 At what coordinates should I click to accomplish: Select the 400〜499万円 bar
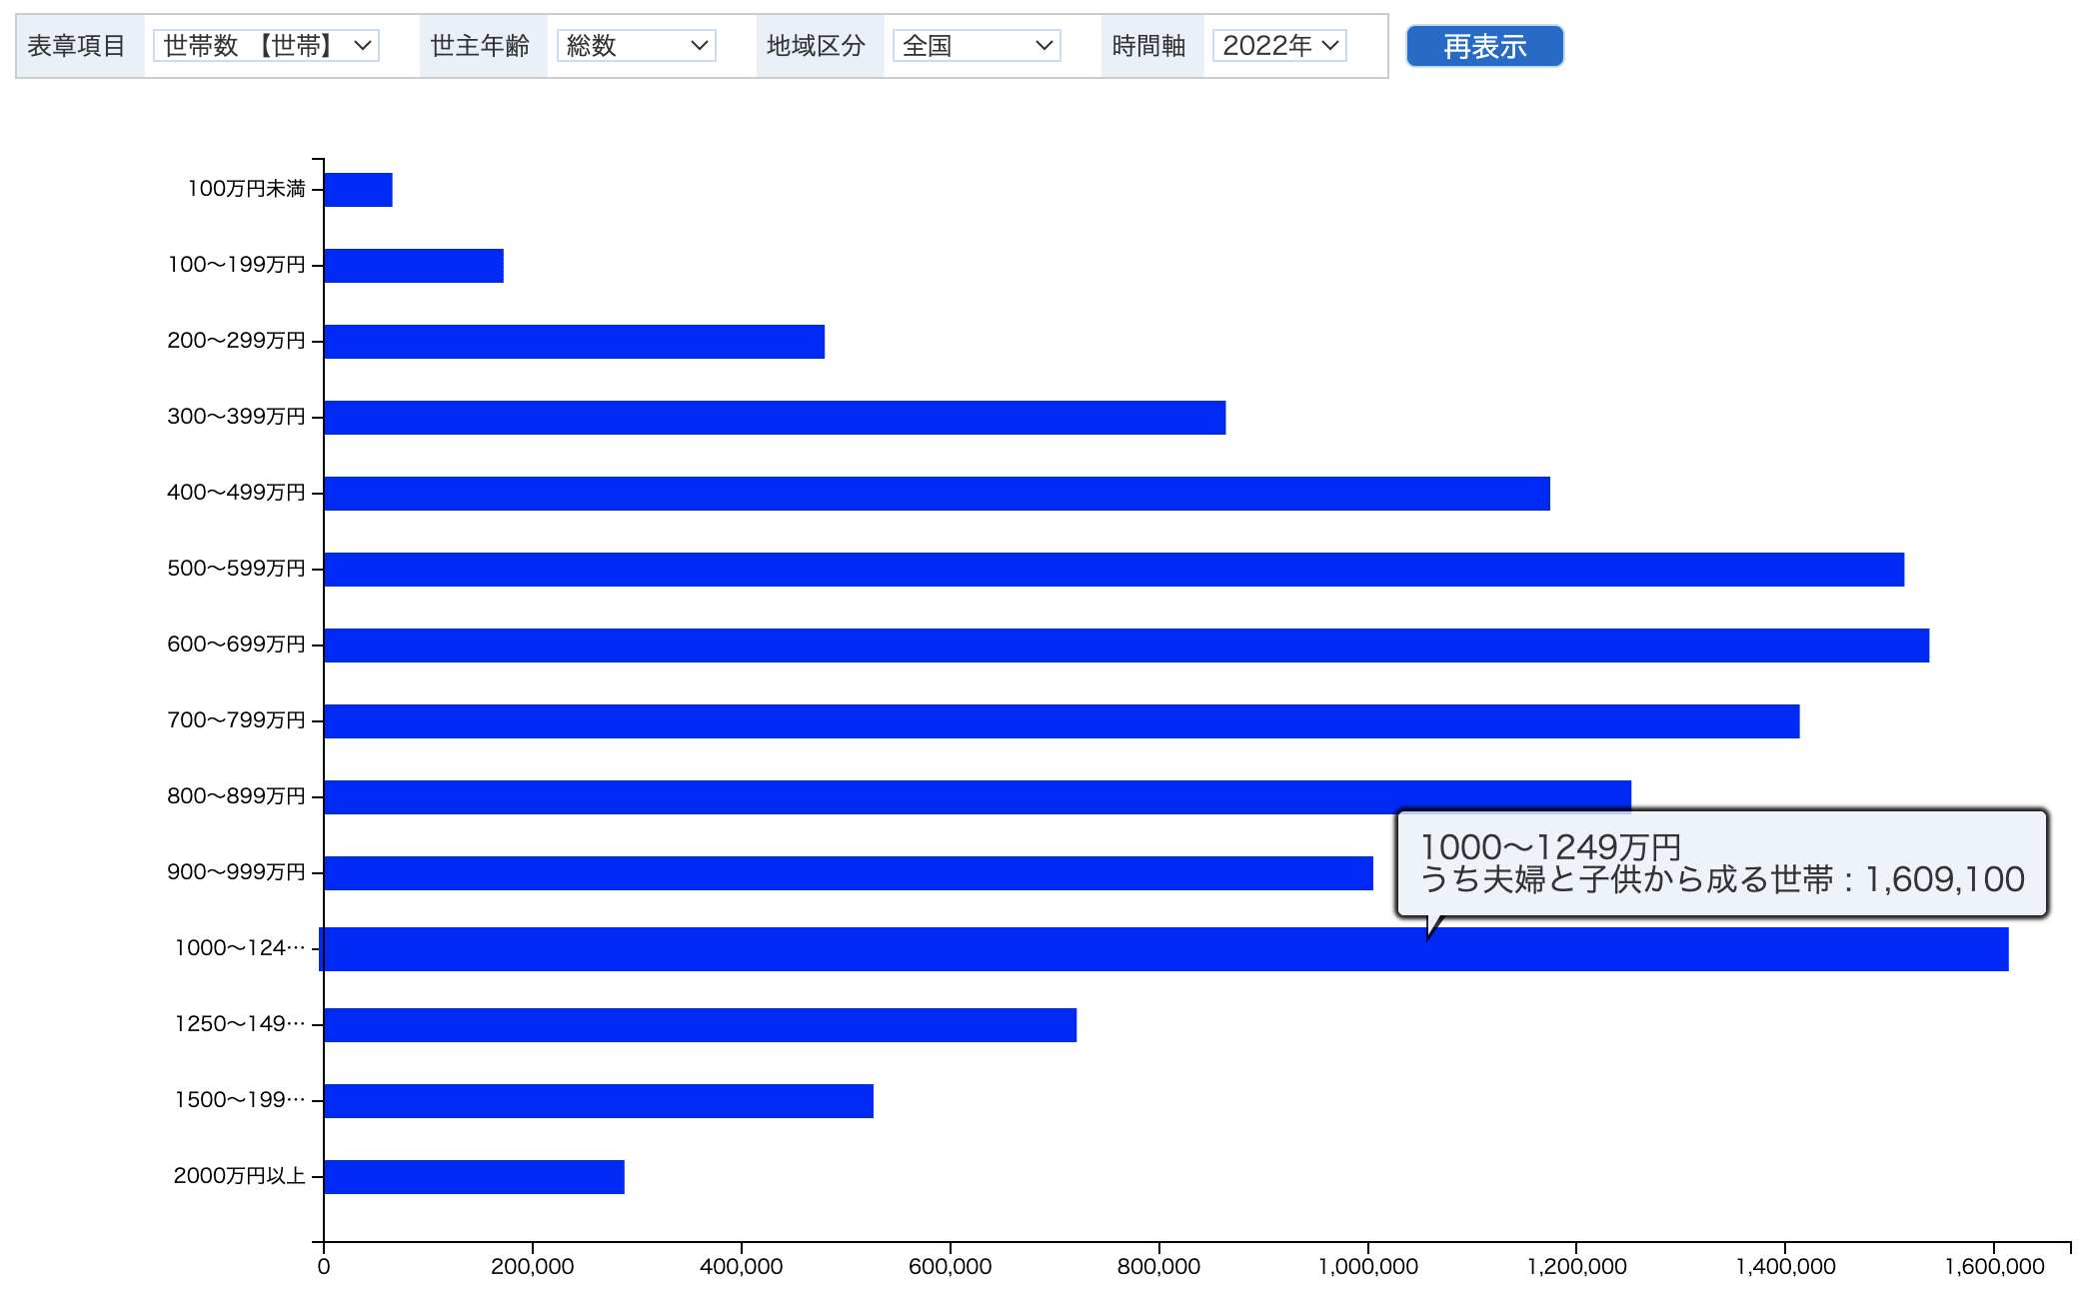pyautogui.click(x=937, y=494)
